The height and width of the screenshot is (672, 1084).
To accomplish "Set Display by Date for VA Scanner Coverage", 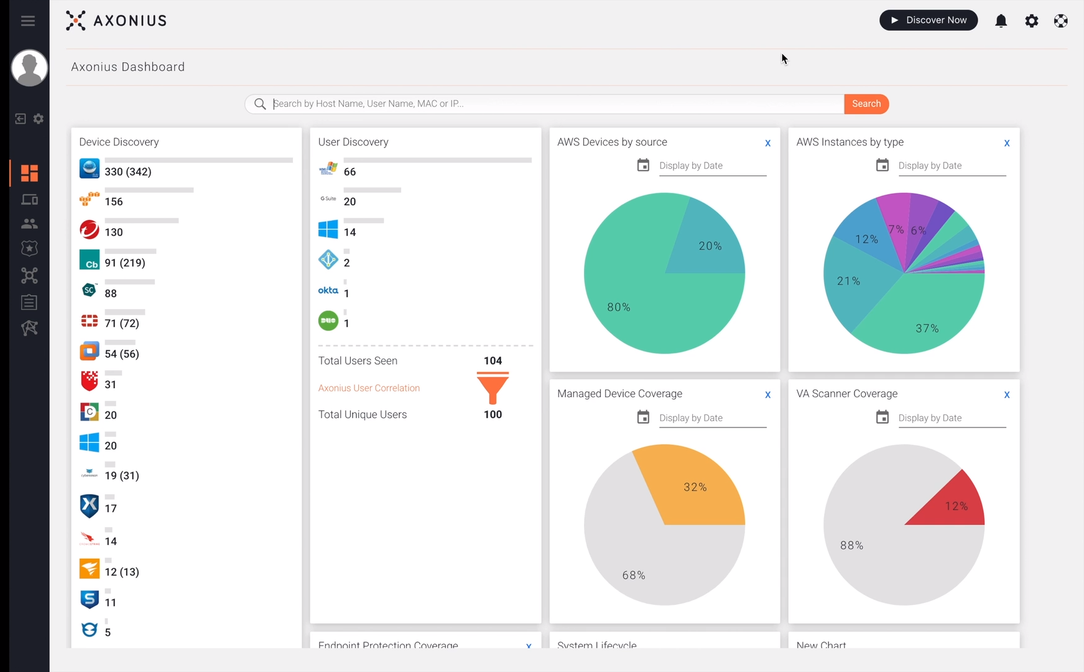I will pos(952,418).
